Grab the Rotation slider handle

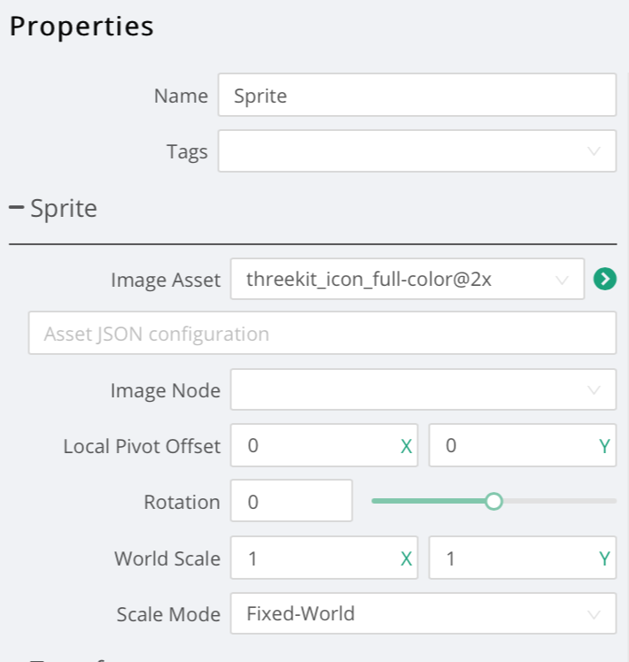[494, 502]
